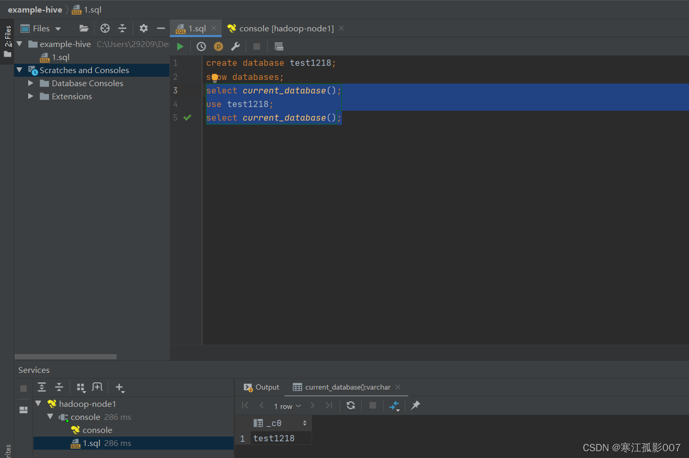689x458 pixels.
Task: Open the 1 row page size dropdown
Action: pos(288,406)
